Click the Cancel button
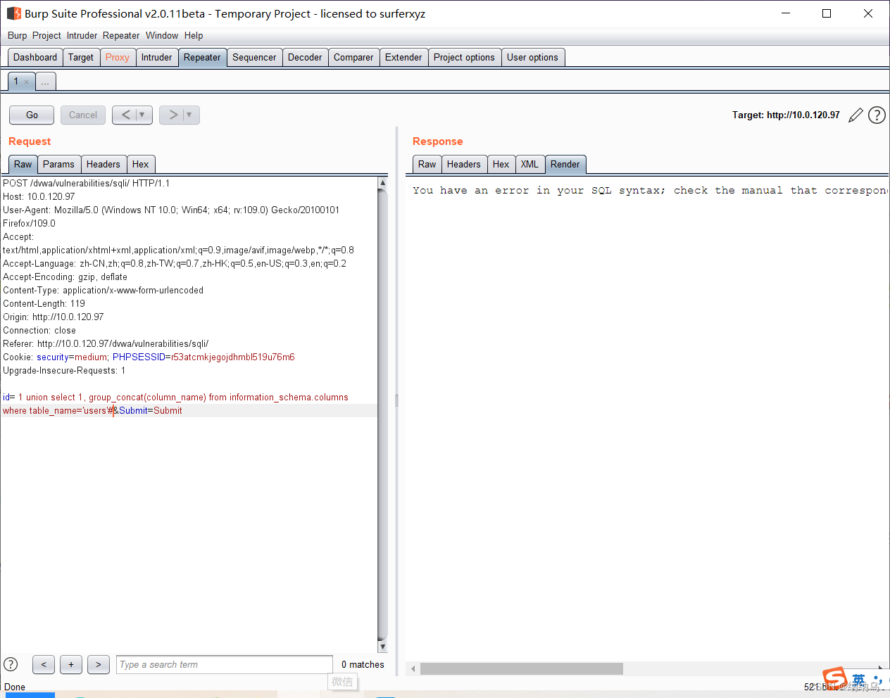Image resolution: width=890 pixels, height=698 pixels. click(x=83, y=115)
